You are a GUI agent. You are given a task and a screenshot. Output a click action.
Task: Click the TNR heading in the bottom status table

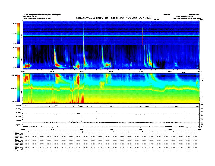tap(15, 146)
